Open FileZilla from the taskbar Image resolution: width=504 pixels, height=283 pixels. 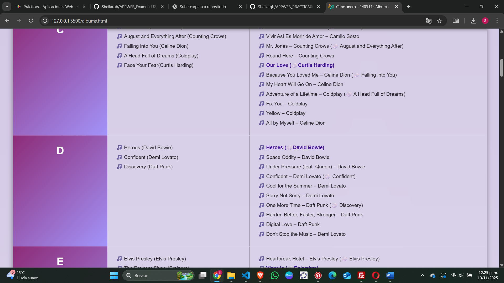tap(361, 275)
